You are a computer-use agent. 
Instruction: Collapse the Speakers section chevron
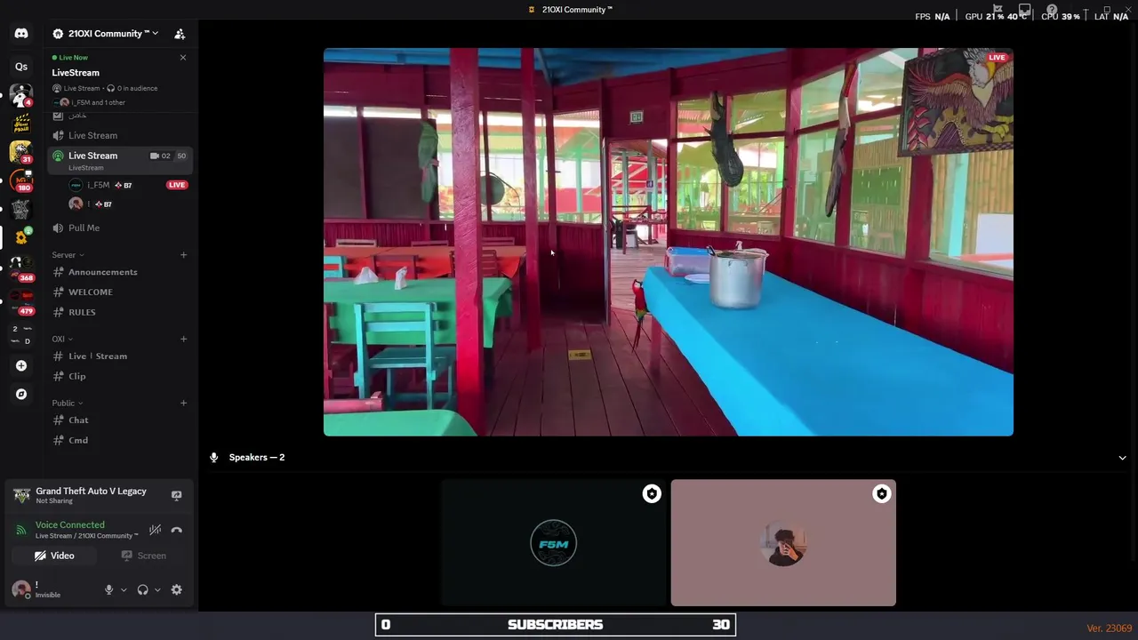point(1122,458)
